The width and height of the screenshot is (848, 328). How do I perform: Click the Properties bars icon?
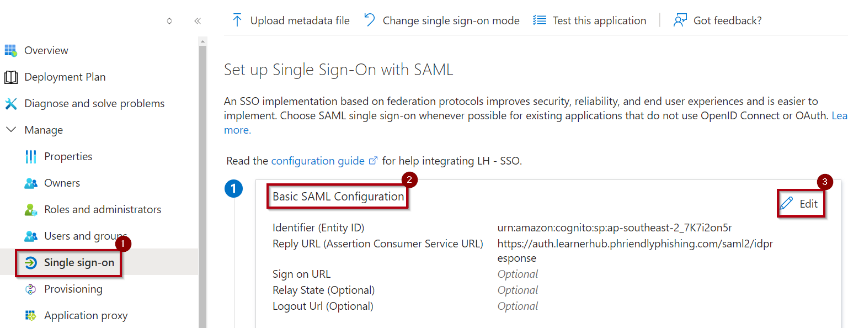pyautogui.click(x=31, y=157)
